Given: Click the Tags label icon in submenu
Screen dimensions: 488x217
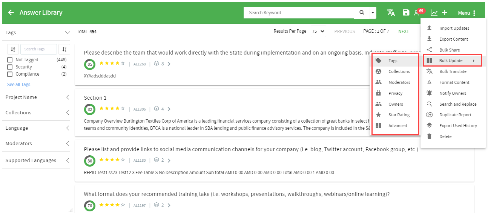Looking at the screenshot, I should click(x=379, y=61).
